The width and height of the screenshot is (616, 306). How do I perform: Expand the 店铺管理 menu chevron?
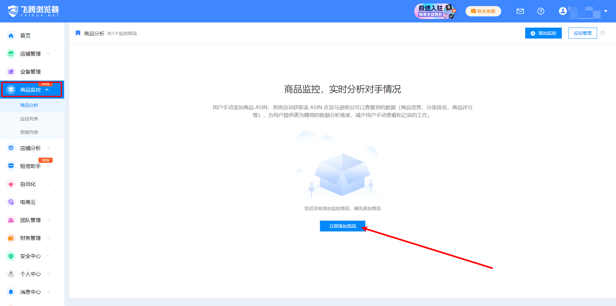(48, 54)
